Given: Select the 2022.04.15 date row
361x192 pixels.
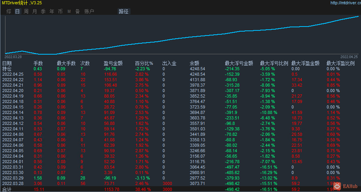Looking at the screenshot, I should coord(13,107).
